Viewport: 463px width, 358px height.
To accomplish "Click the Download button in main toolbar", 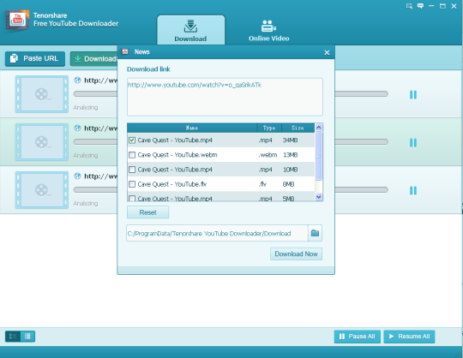I will pos(94,59).
